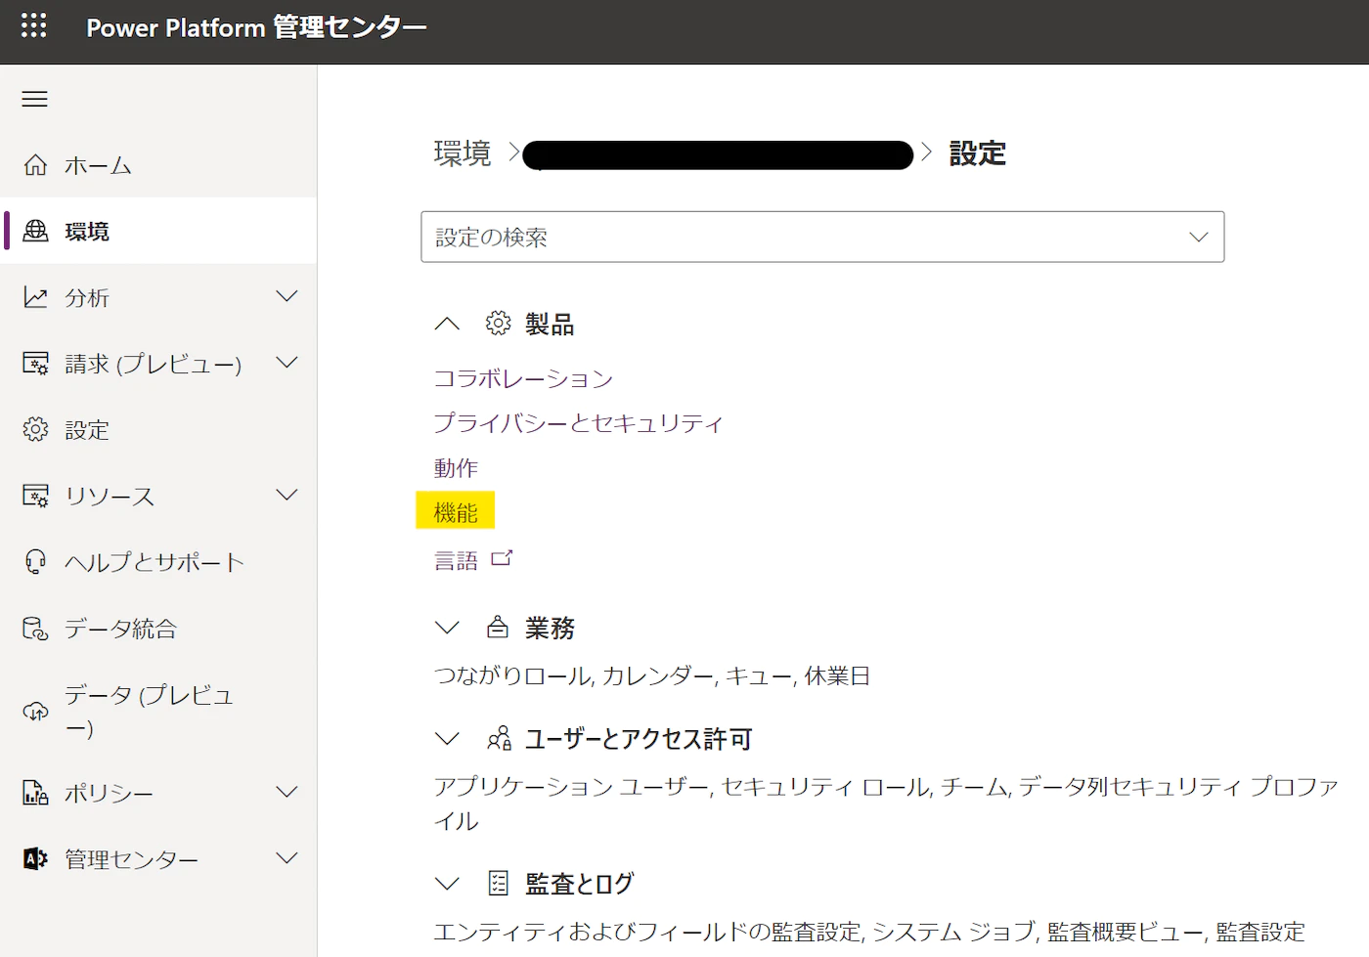This screenshot has height=957, width=1369.
Task: Click the アプリケーション ユーザー summary text
Action: coord(886,803)
